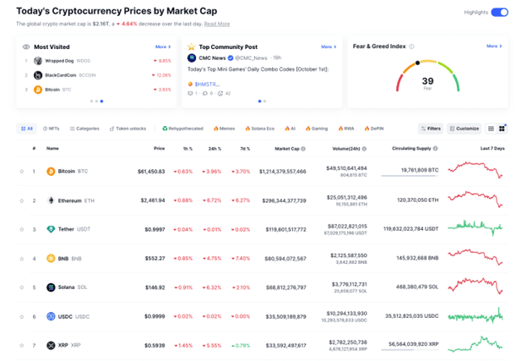Star Bitcoin to add to watchlist
This screenshot has height=361, width=527.
[22, 171]
